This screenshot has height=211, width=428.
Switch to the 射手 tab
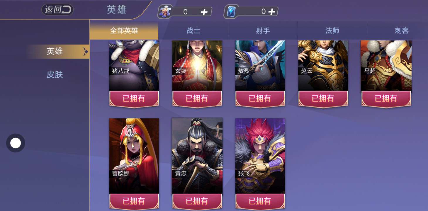coord(263,30)
